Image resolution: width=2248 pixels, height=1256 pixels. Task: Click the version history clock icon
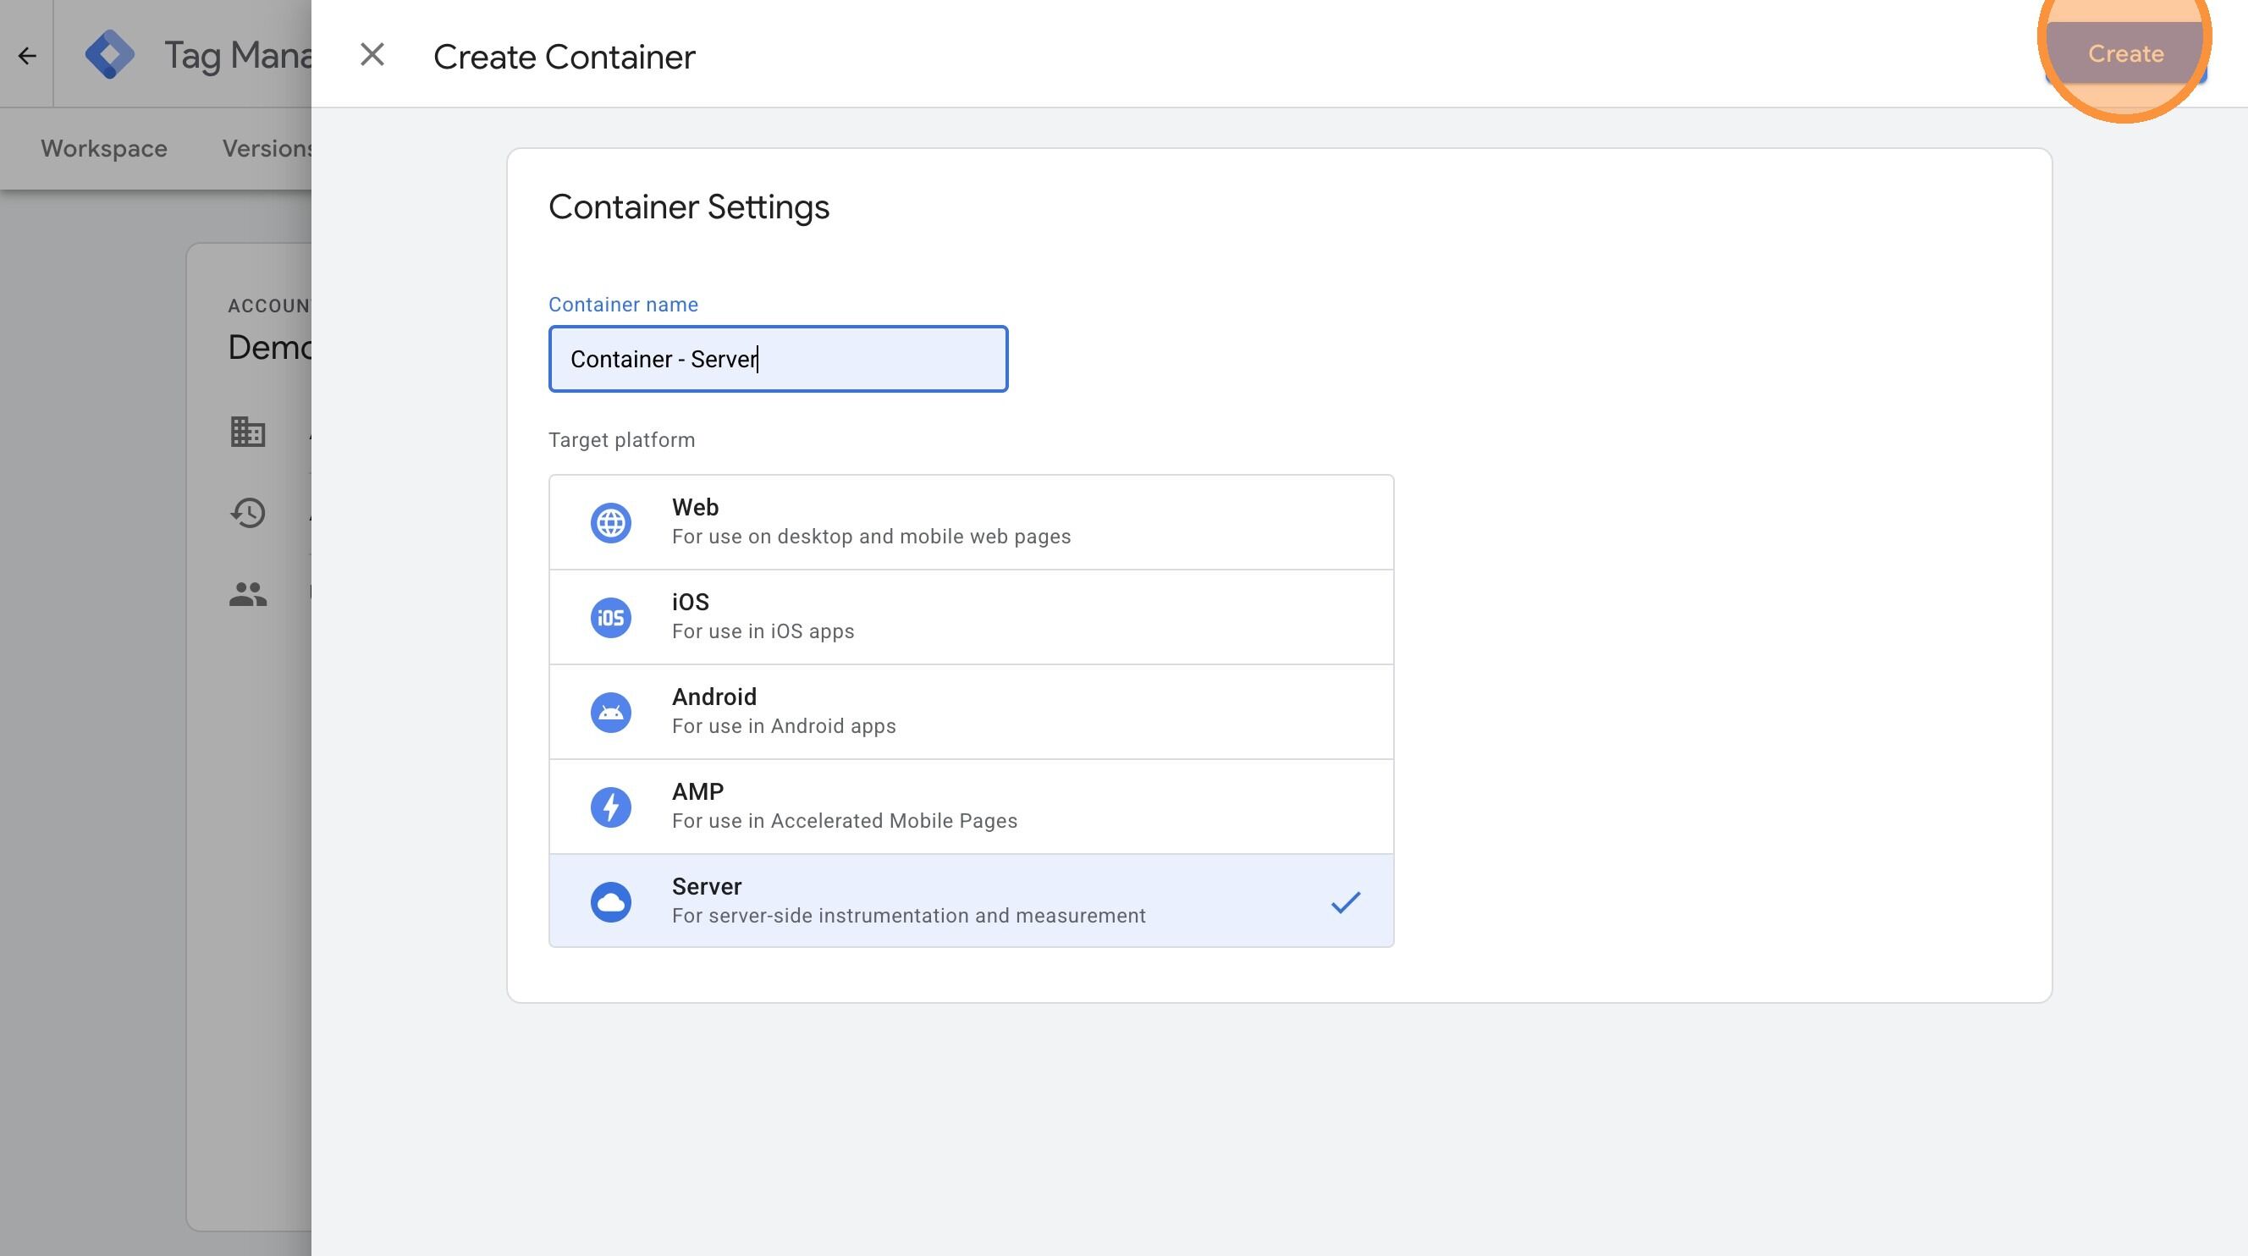tap(247, 513)
